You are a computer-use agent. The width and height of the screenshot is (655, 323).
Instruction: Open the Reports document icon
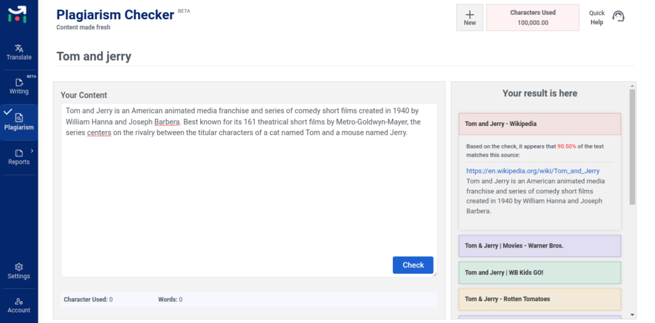click(x=19, y=153)
